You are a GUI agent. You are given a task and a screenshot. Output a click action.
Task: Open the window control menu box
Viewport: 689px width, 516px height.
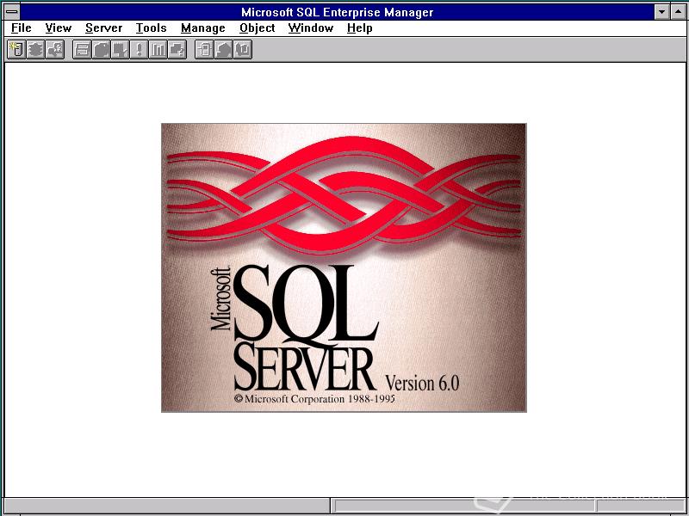tap(12, 12)
